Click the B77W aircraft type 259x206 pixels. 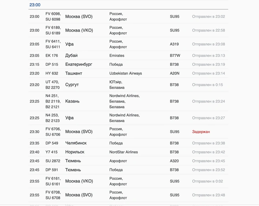(175, 56)
